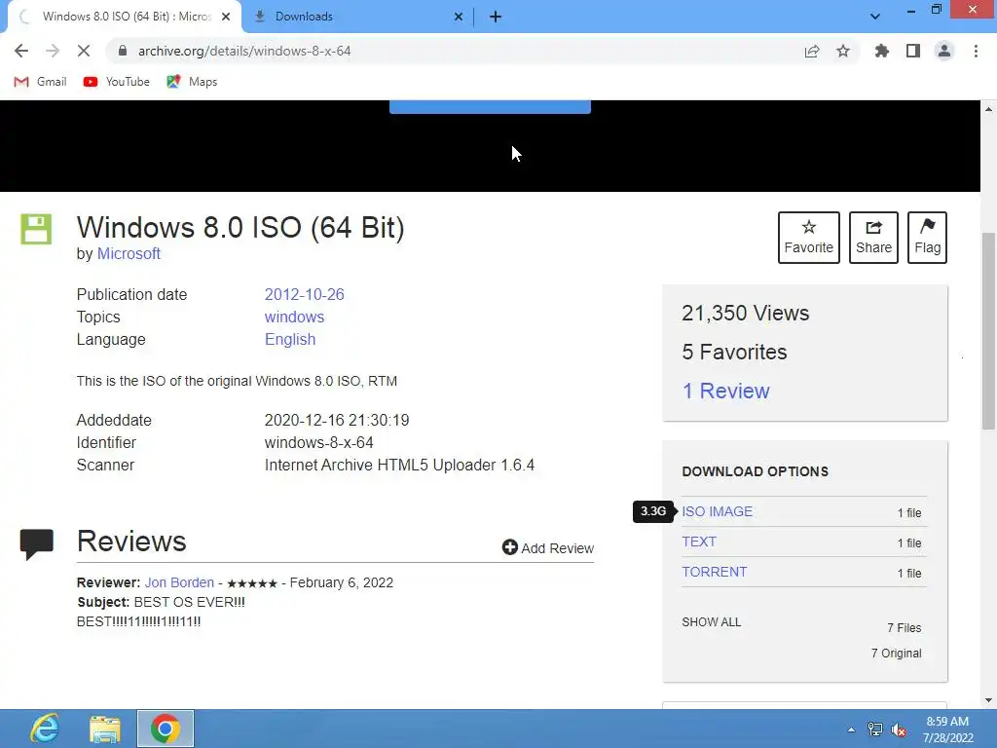Click the Reviews speech bubble icon
This screenshot has height=748, width=997.
click(36, 543)
